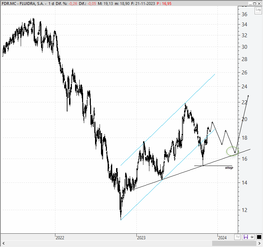Click the scrollbar left arrow
This screenshot has height=247, width=263.
[4, 243]
